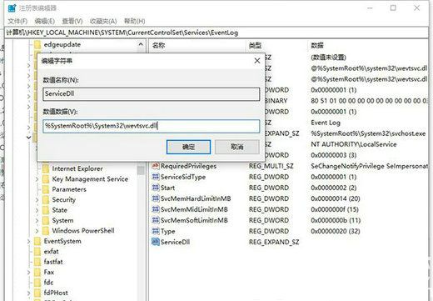This screenshot has width=433, height=301.
Task: Click the REG_MULTI_SZ type cell
Action: tap(271, 166)
